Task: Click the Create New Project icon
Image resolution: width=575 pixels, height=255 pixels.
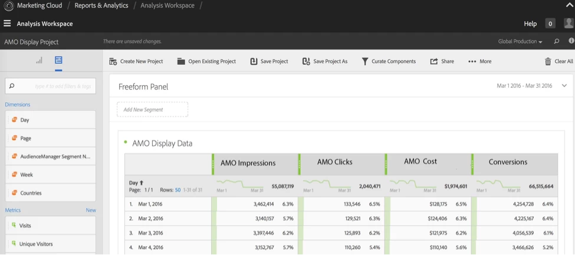Action: click(x=113, y=62)
